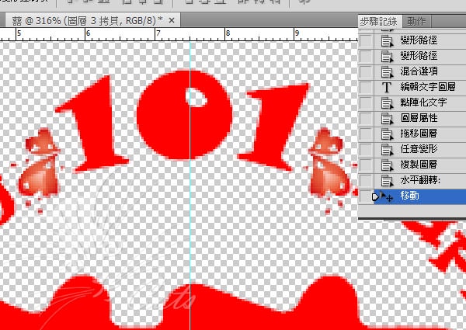The image size is (466, 330).
Task: Toggle history brush source box for 混合選項
Action: pyautogui.click(x=367, y=71)
